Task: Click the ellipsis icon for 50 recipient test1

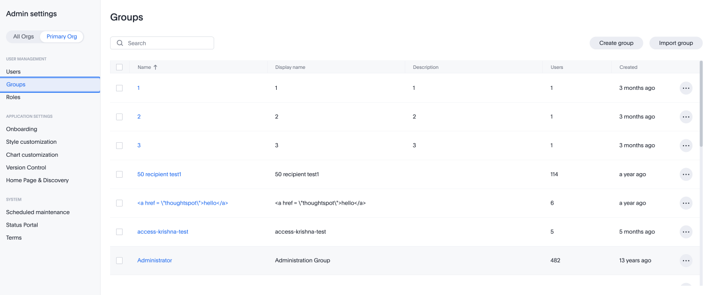Action: 686,174
